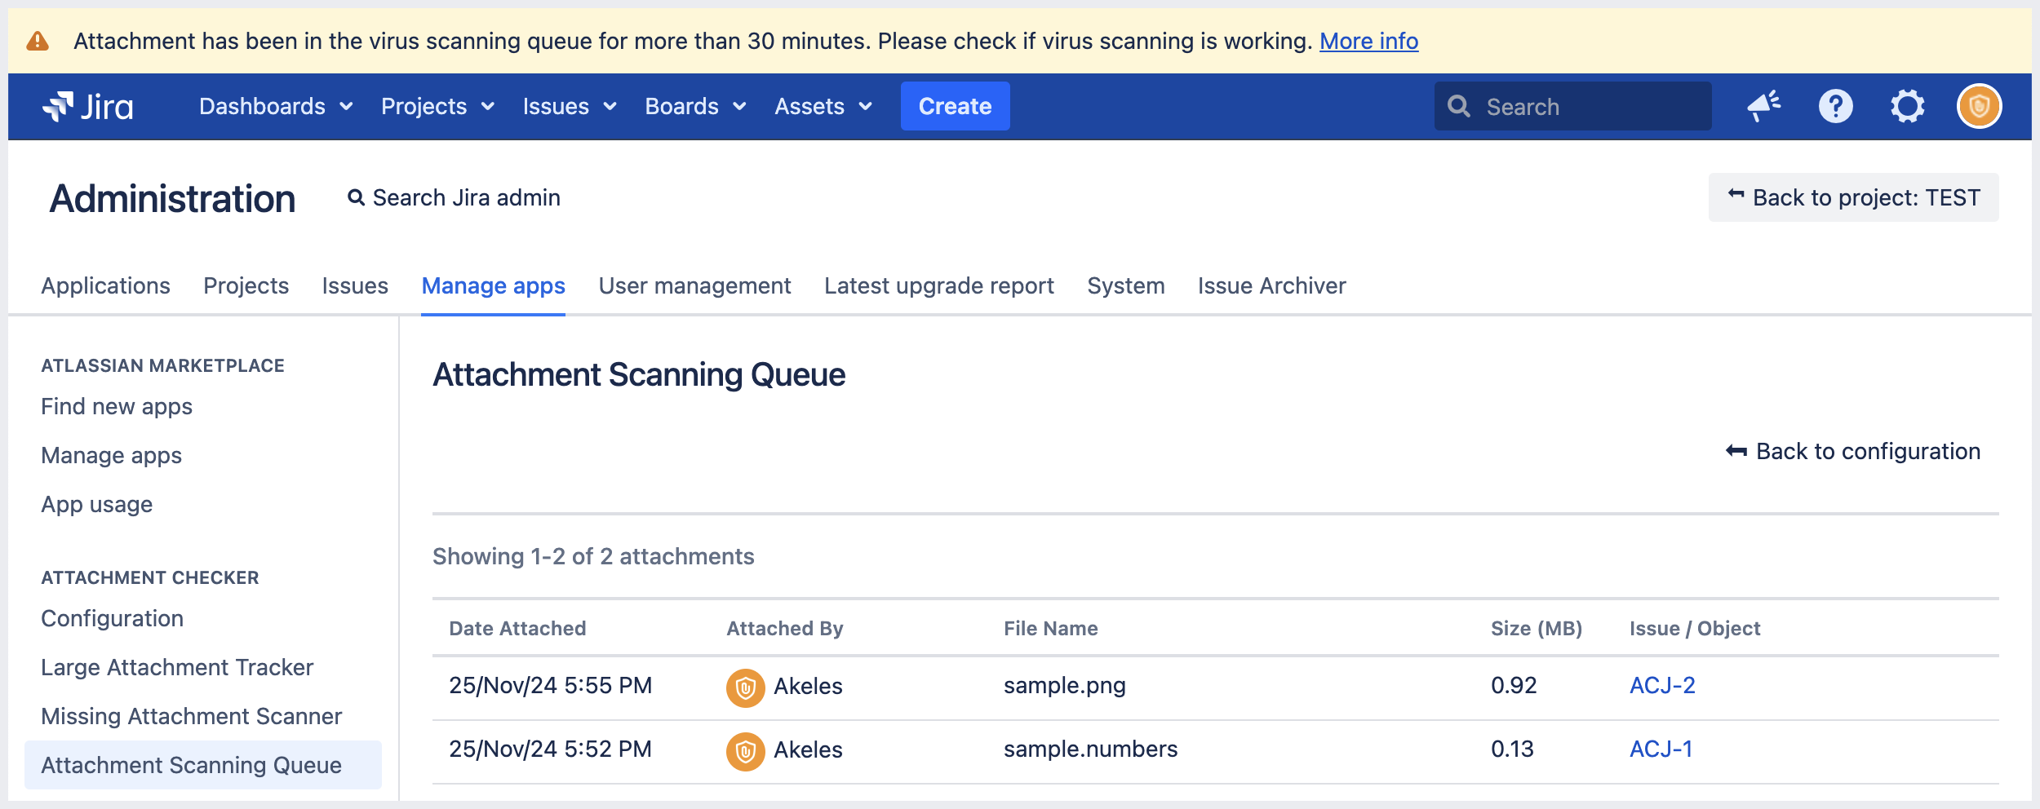Click the Jira logo

pos(90,105)
